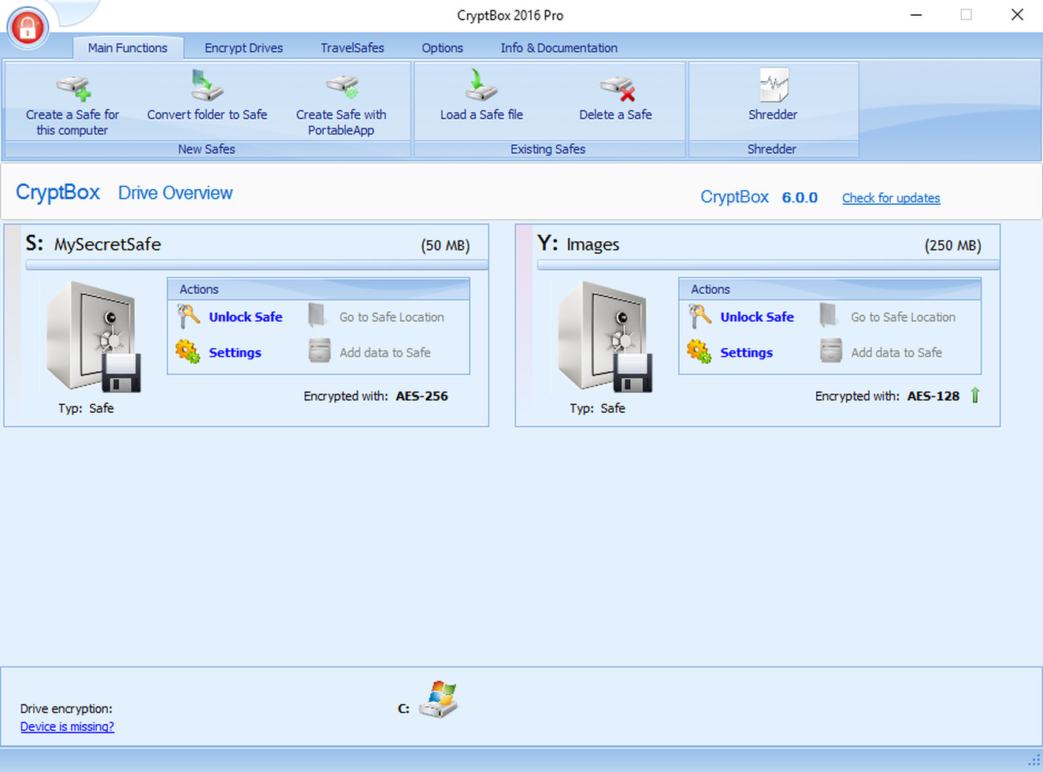1043x772 pixels.
Task: Minimize the CryptBox window
Action: [x=916, y=15]
